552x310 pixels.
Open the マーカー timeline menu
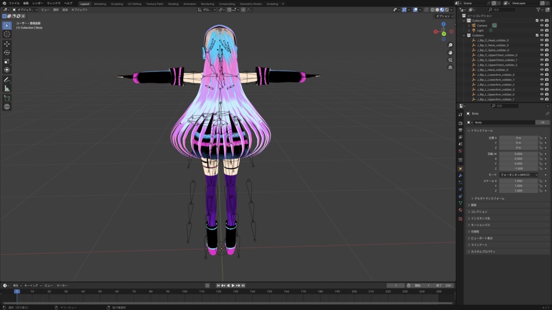[x=62, y=286]
